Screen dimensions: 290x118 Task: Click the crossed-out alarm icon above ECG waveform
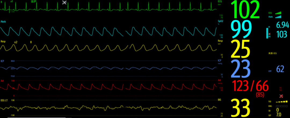(x=64, y=2)
